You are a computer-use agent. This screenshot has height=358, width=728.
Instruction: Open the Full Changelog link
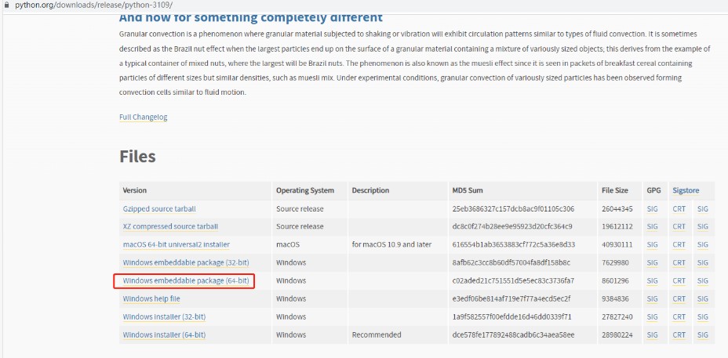[x=143, y=118]
